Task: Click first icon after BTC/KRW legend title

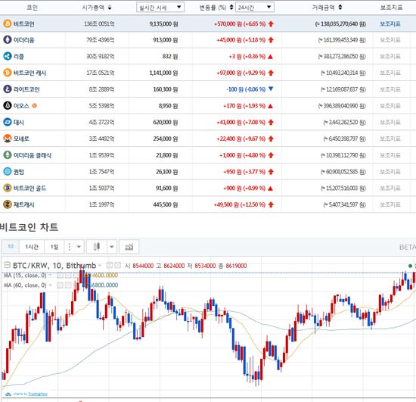Action: pyautogui.click(x=109, y=265)
